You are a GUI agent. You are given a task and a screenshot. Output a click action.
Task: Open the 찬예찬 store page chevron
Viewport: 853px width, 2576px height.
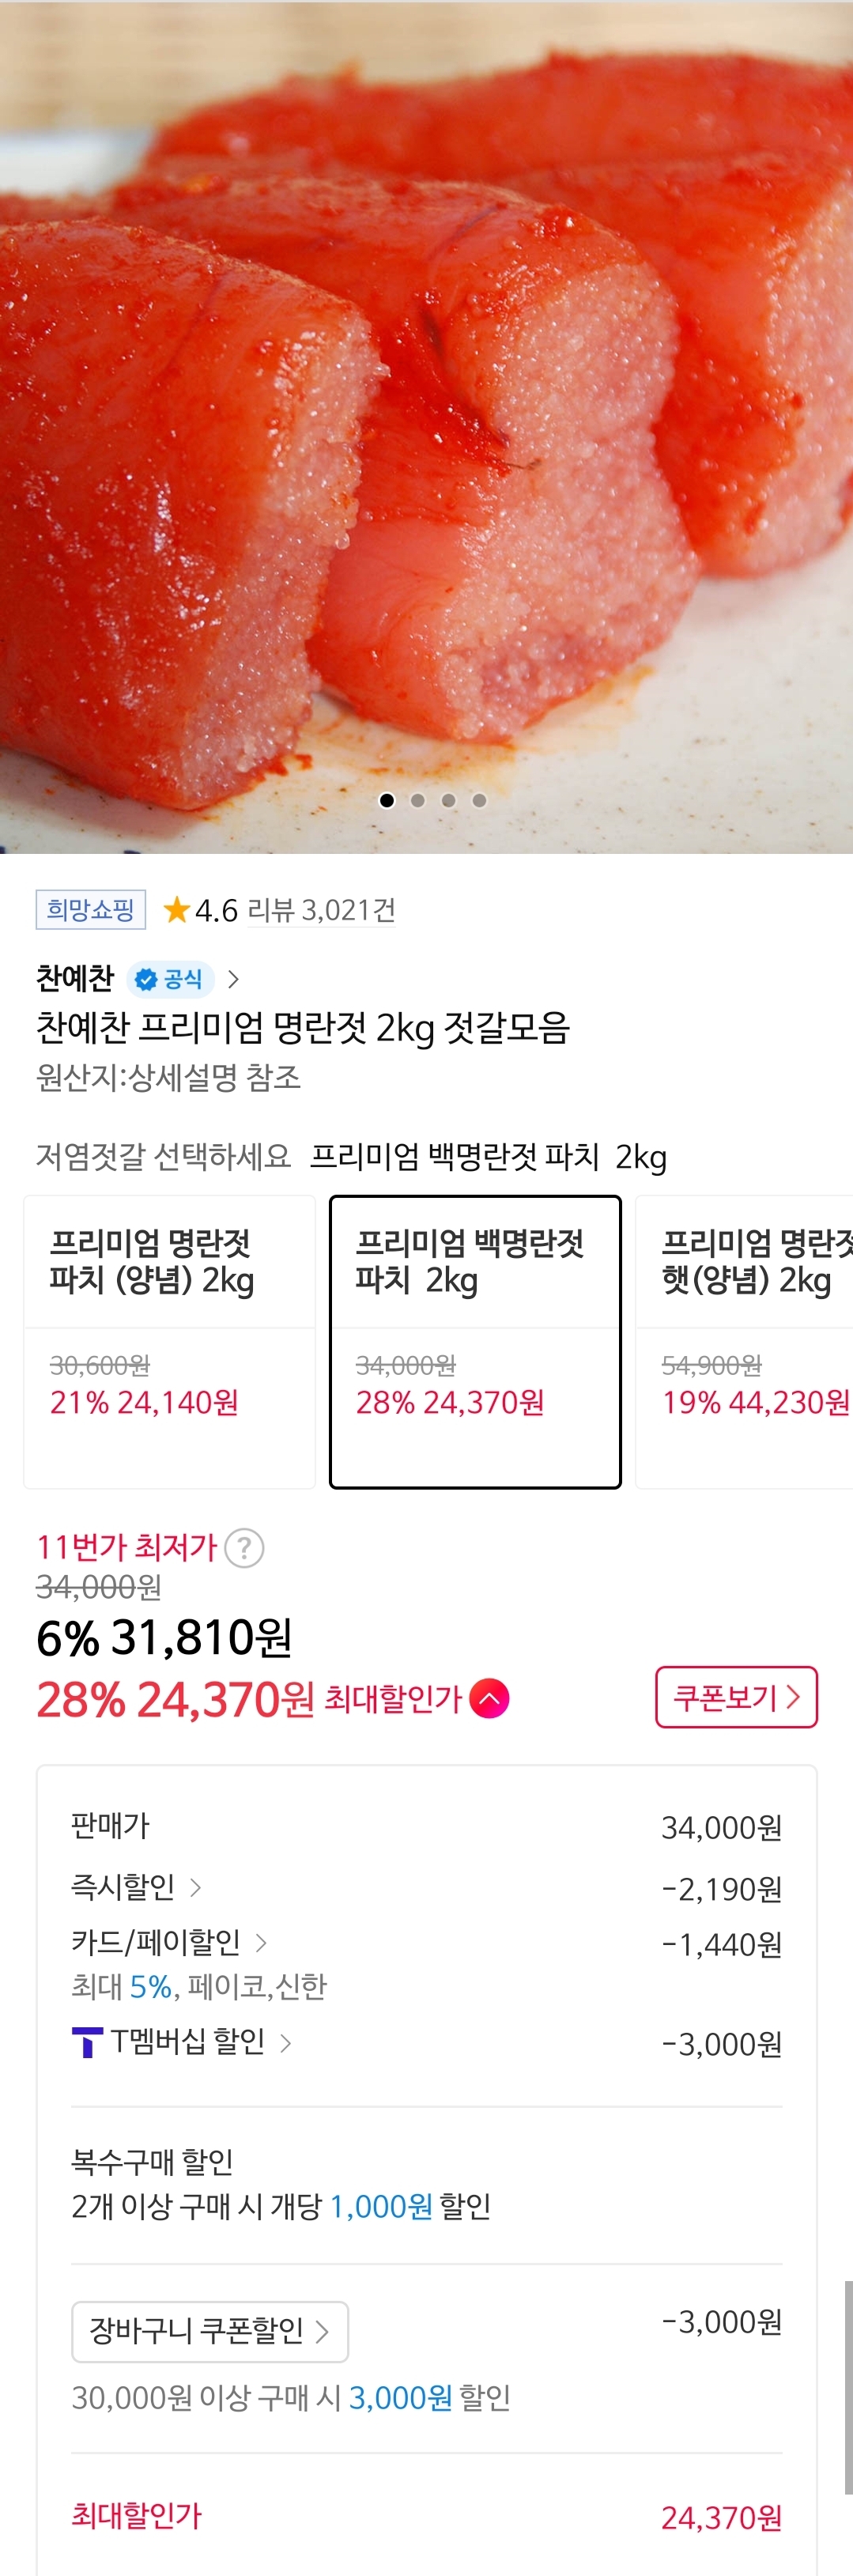click(234, 979)
